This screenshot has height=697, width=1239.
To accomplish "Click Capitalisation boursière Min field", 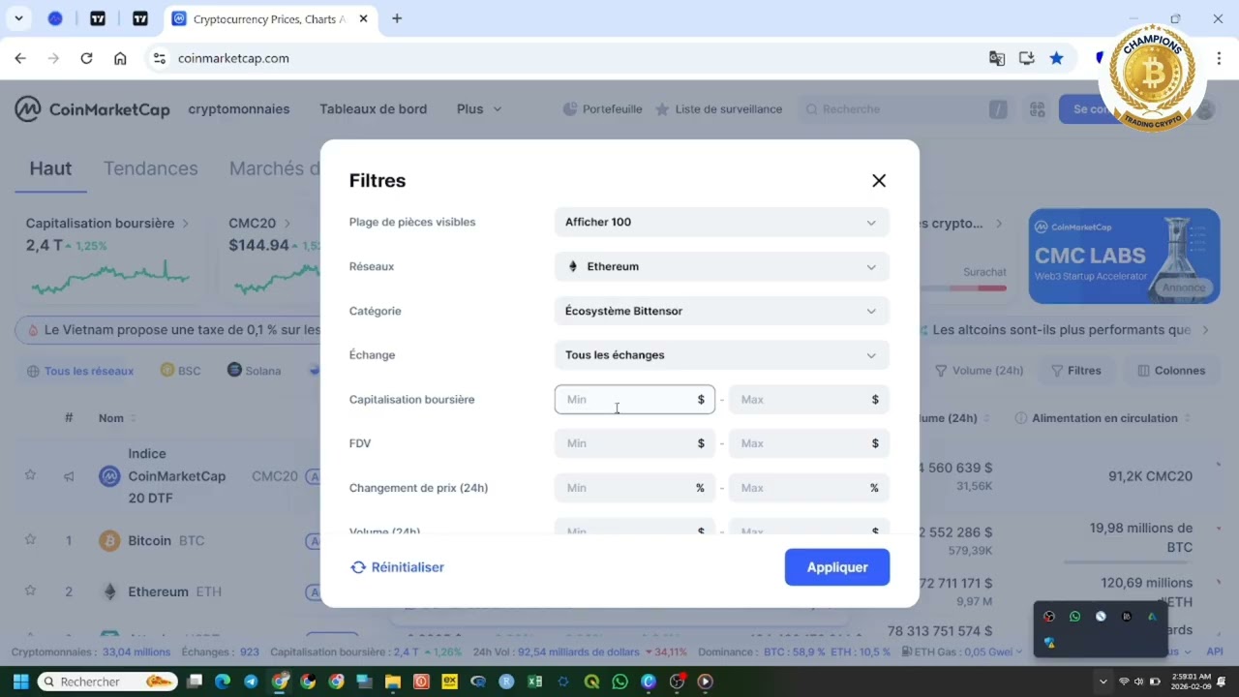I will pyautogui.click(x=634, y=400).
